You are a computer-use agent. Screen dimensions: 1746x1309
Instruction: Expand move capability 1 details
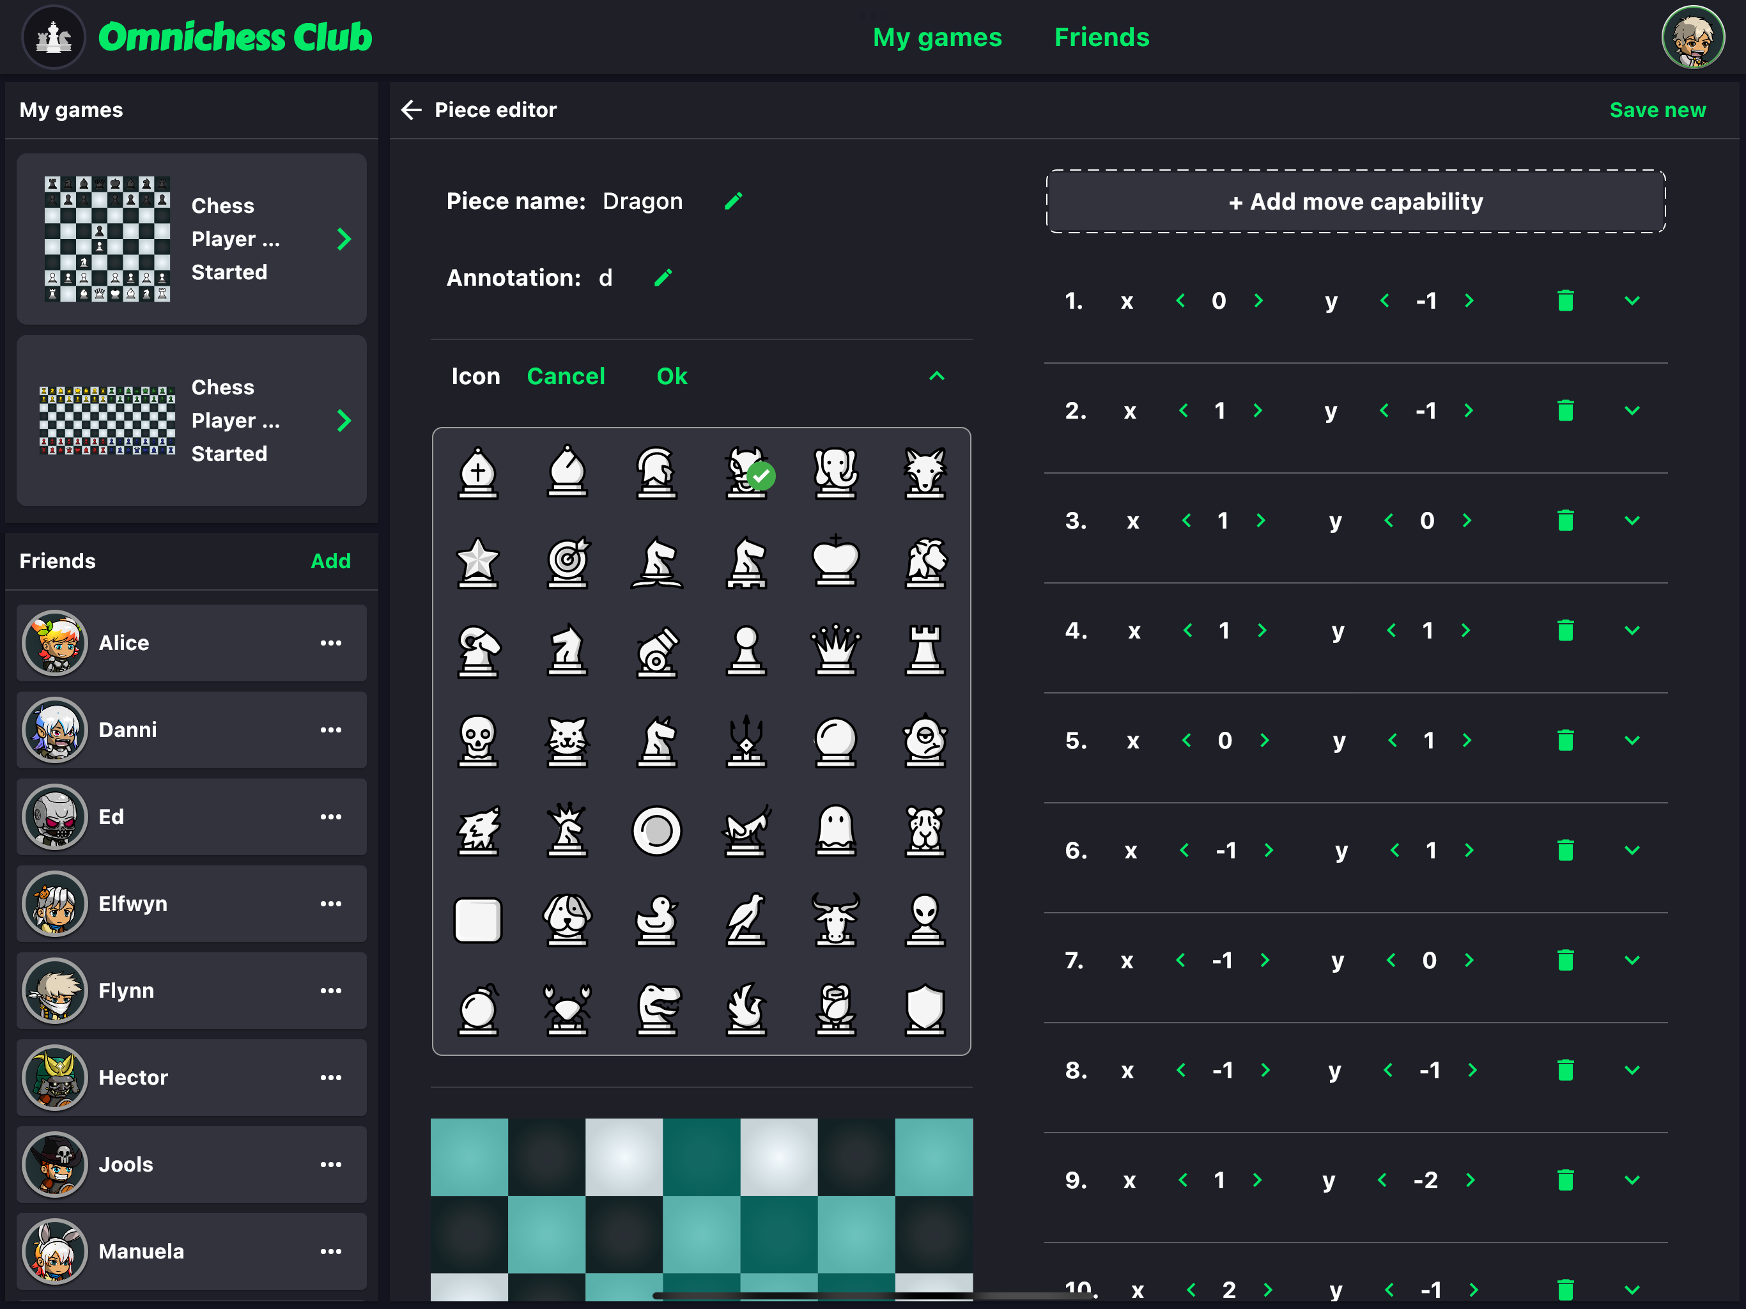pos(1632,301)
